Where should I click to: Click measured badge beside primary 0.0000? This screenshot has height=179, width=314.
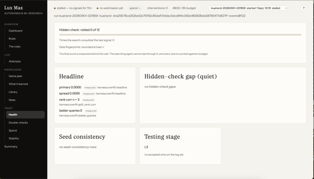(x=90, y=87)
